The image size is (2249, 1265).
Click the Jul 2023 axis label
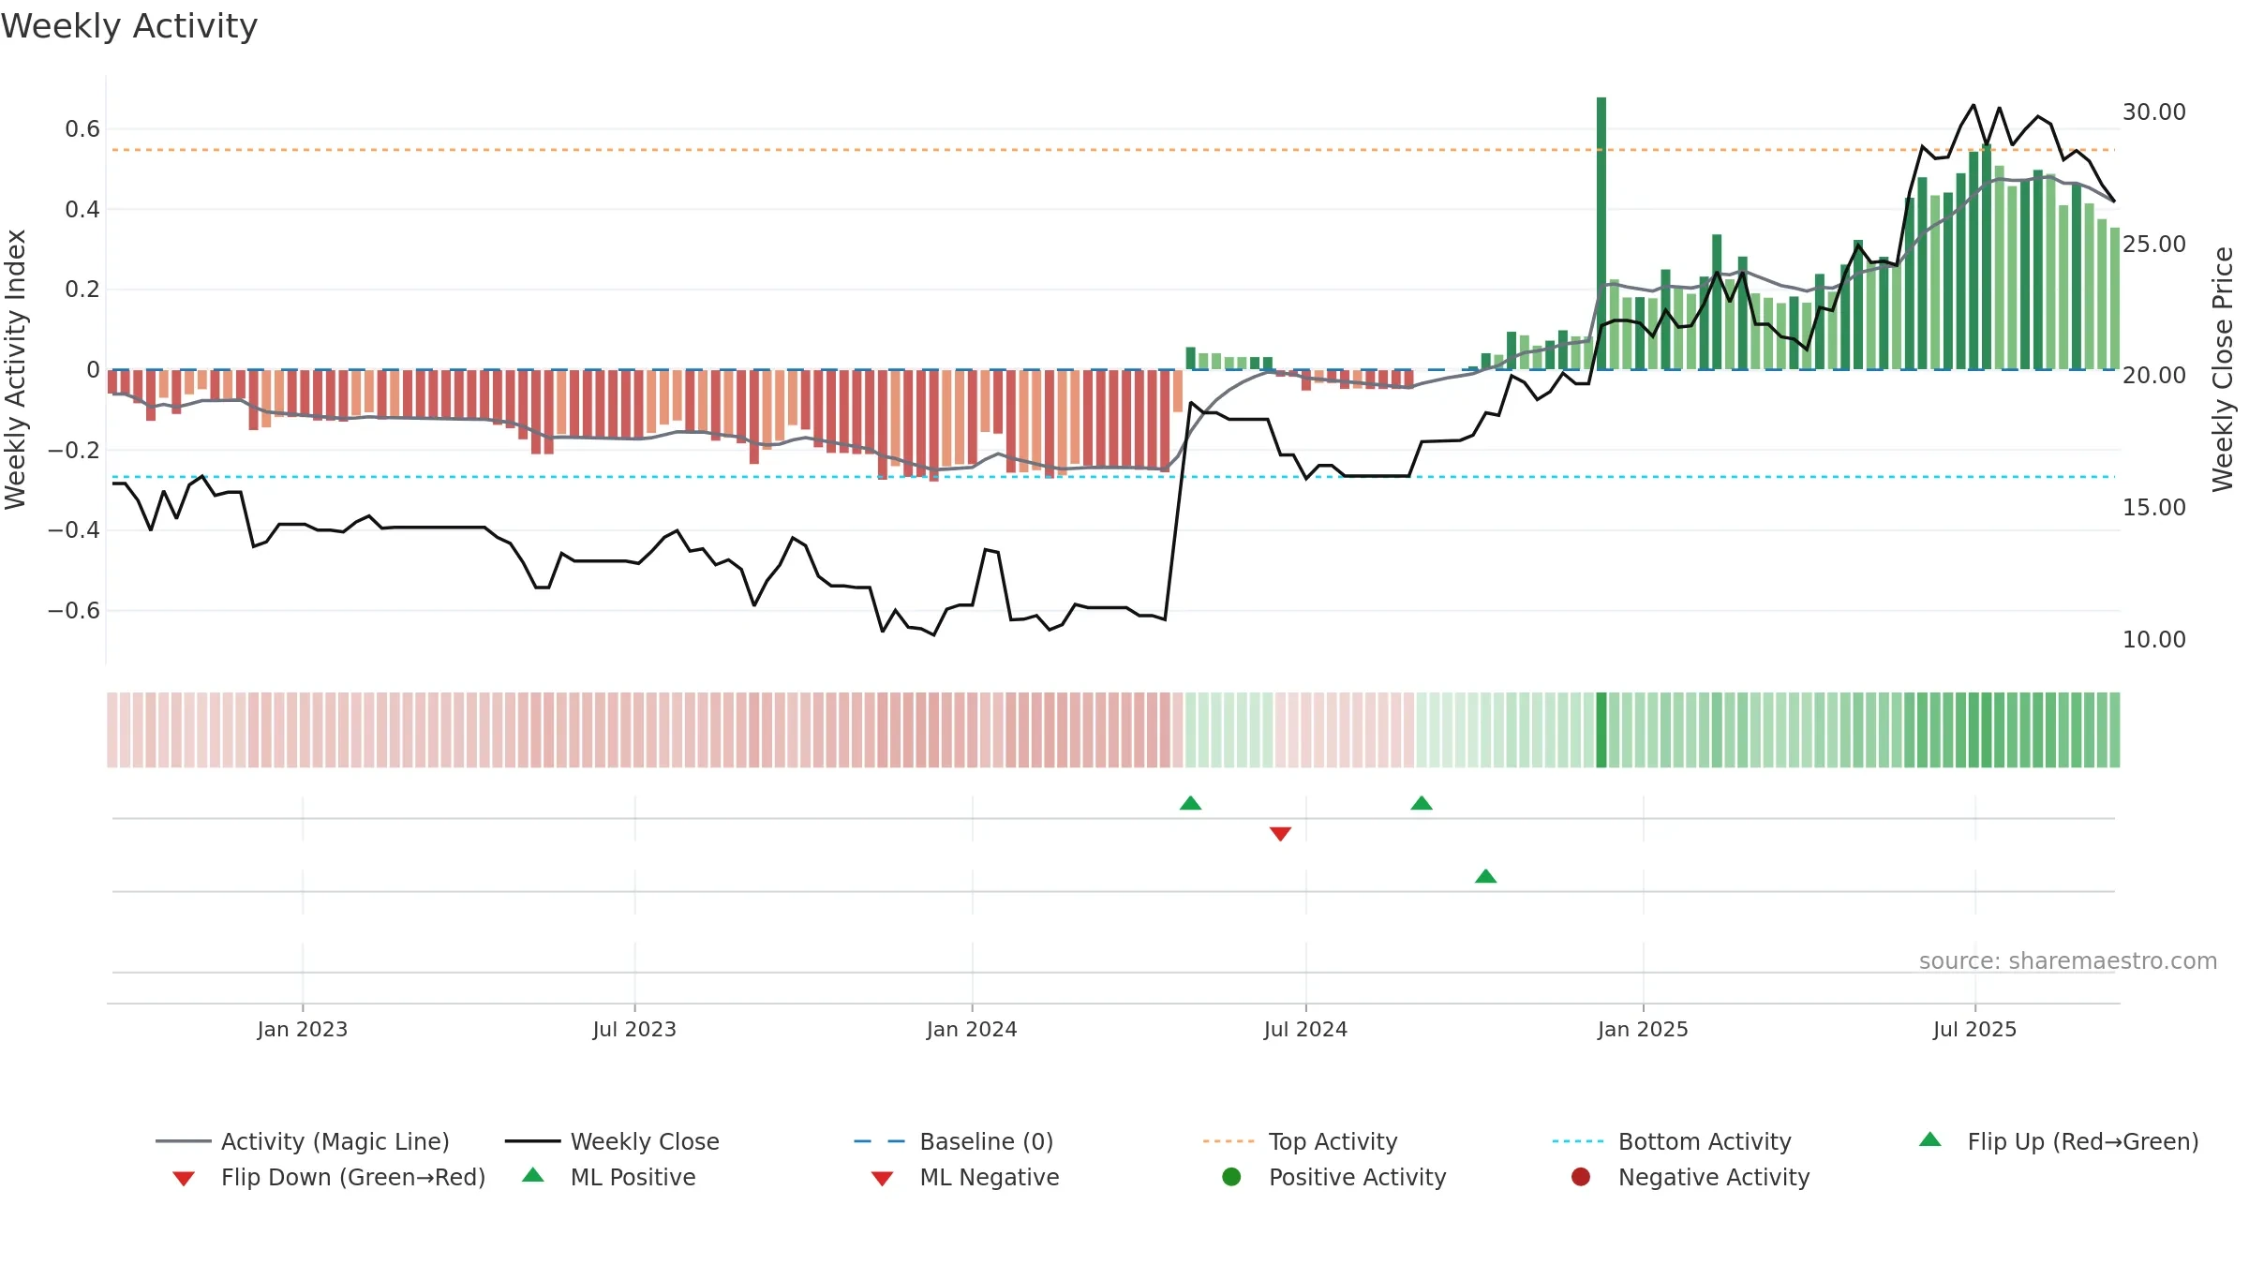[x=634, y=1029]
